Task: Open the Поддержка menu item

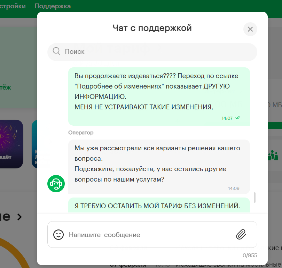Action: [x=53, y=6]
